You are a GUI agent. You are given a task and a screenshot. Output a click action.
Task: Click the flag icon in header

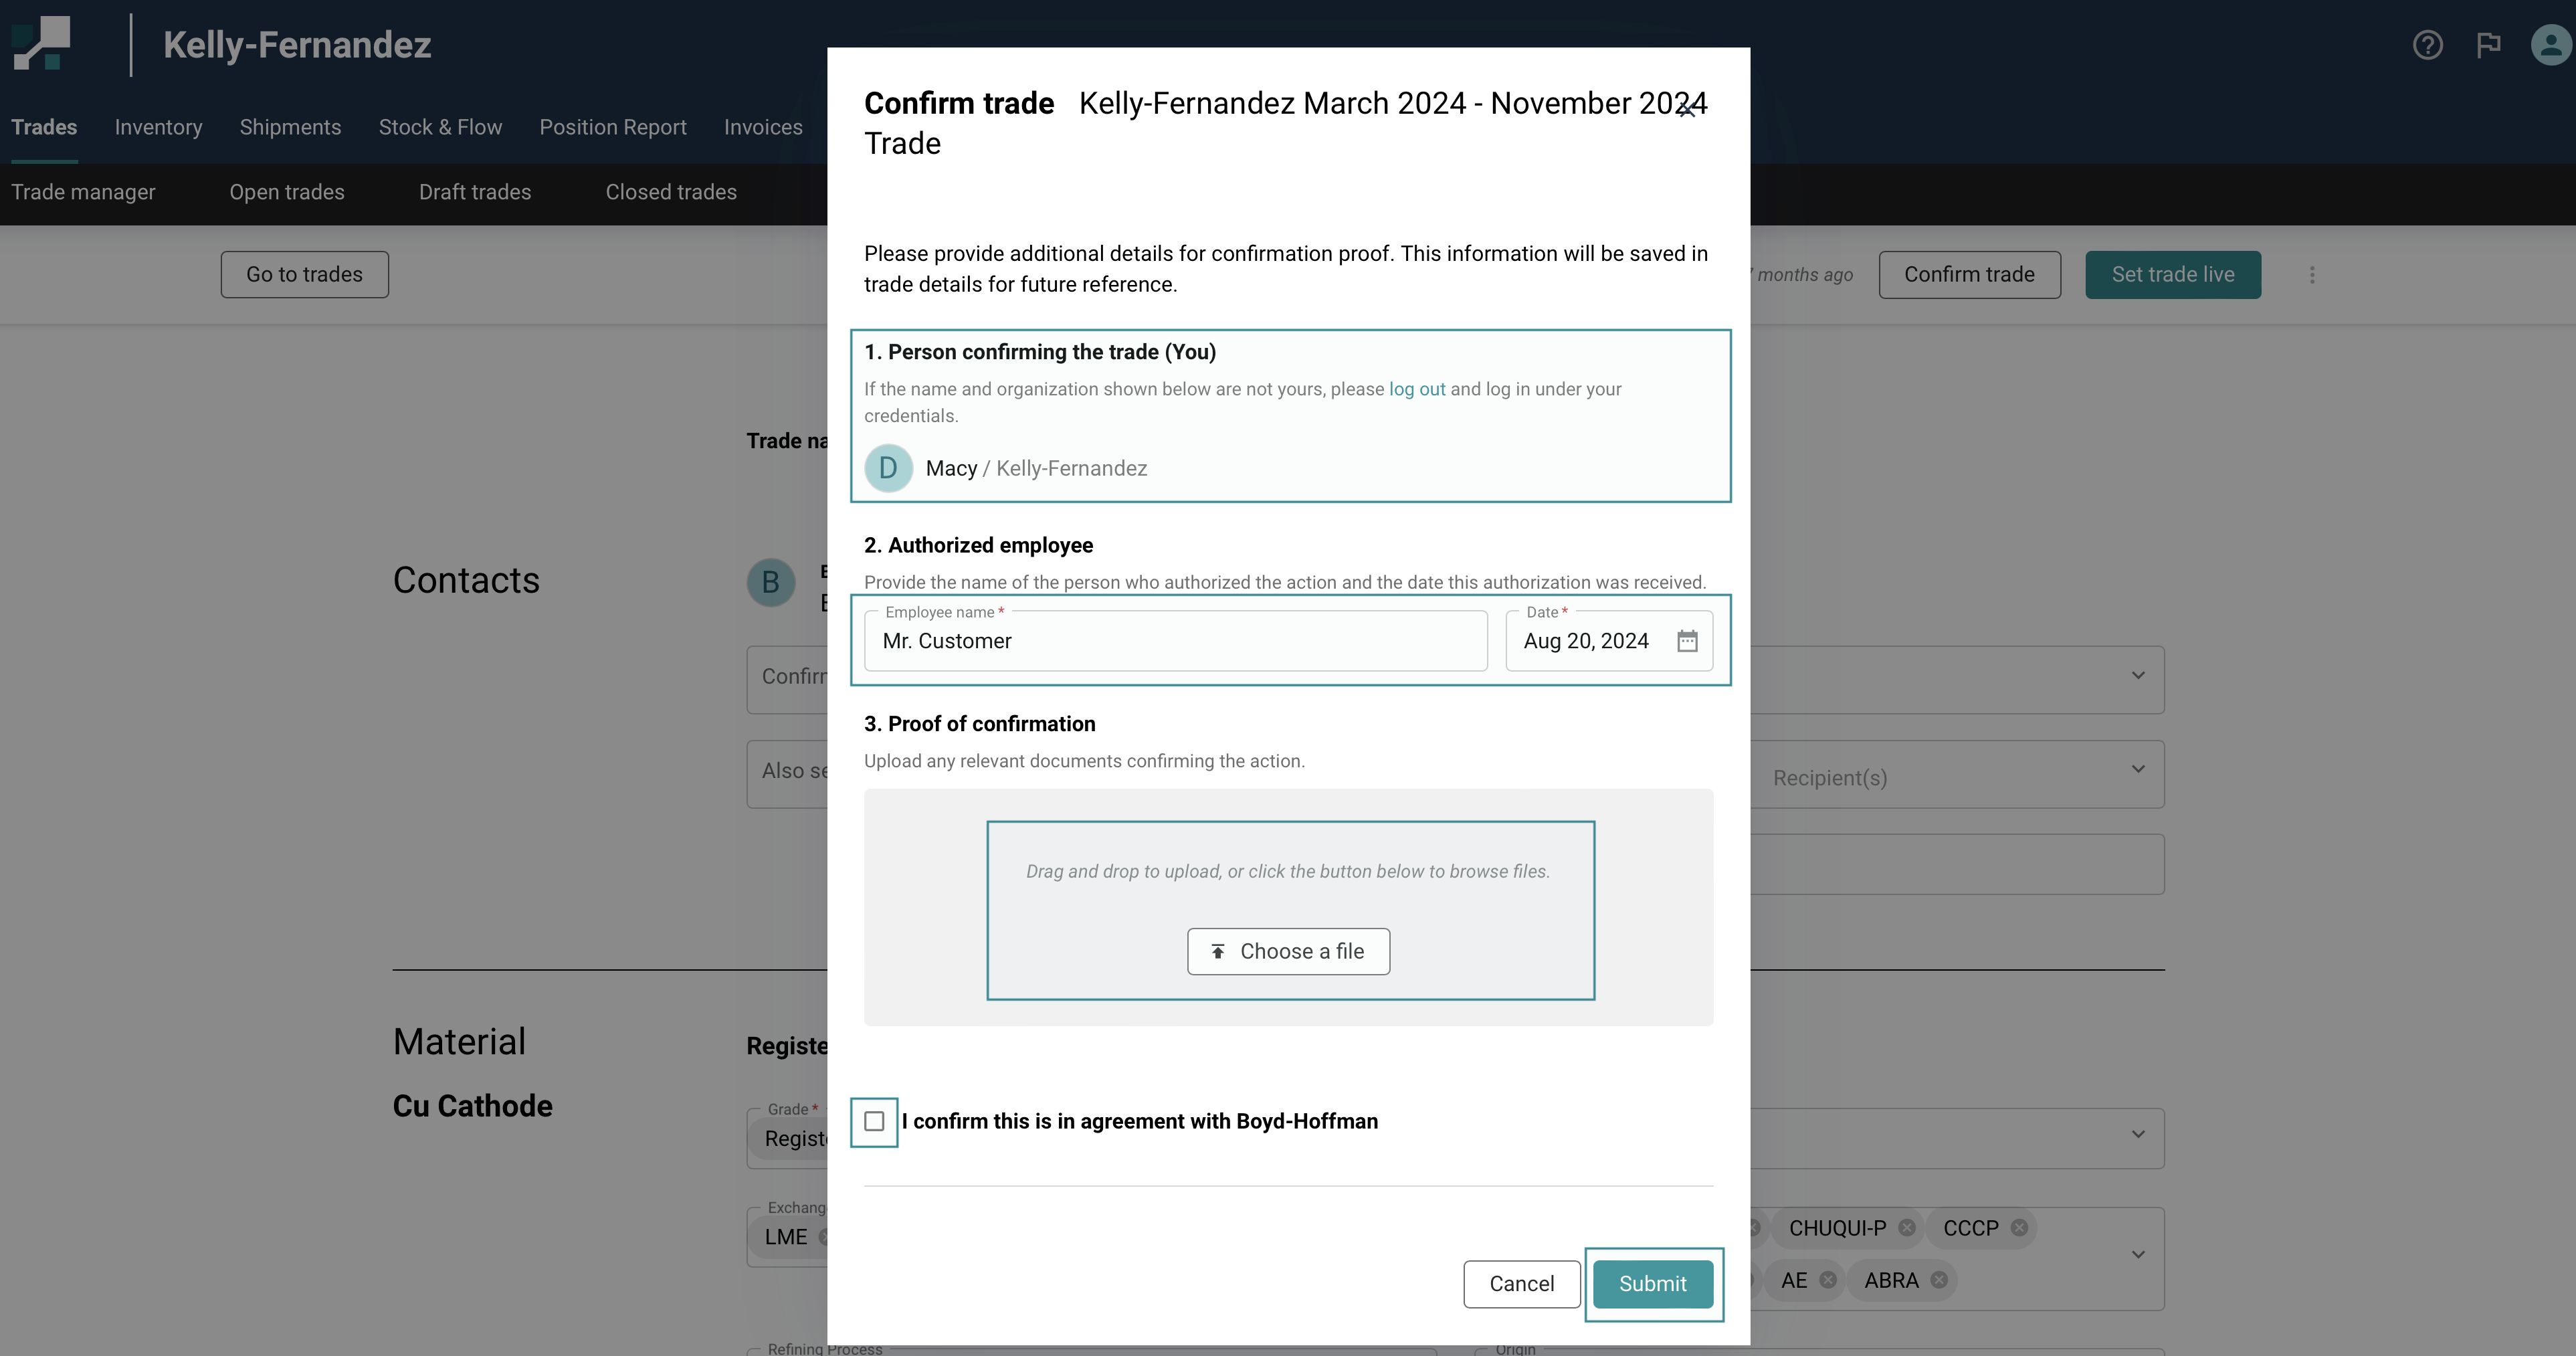click(x=2488, y=45)
